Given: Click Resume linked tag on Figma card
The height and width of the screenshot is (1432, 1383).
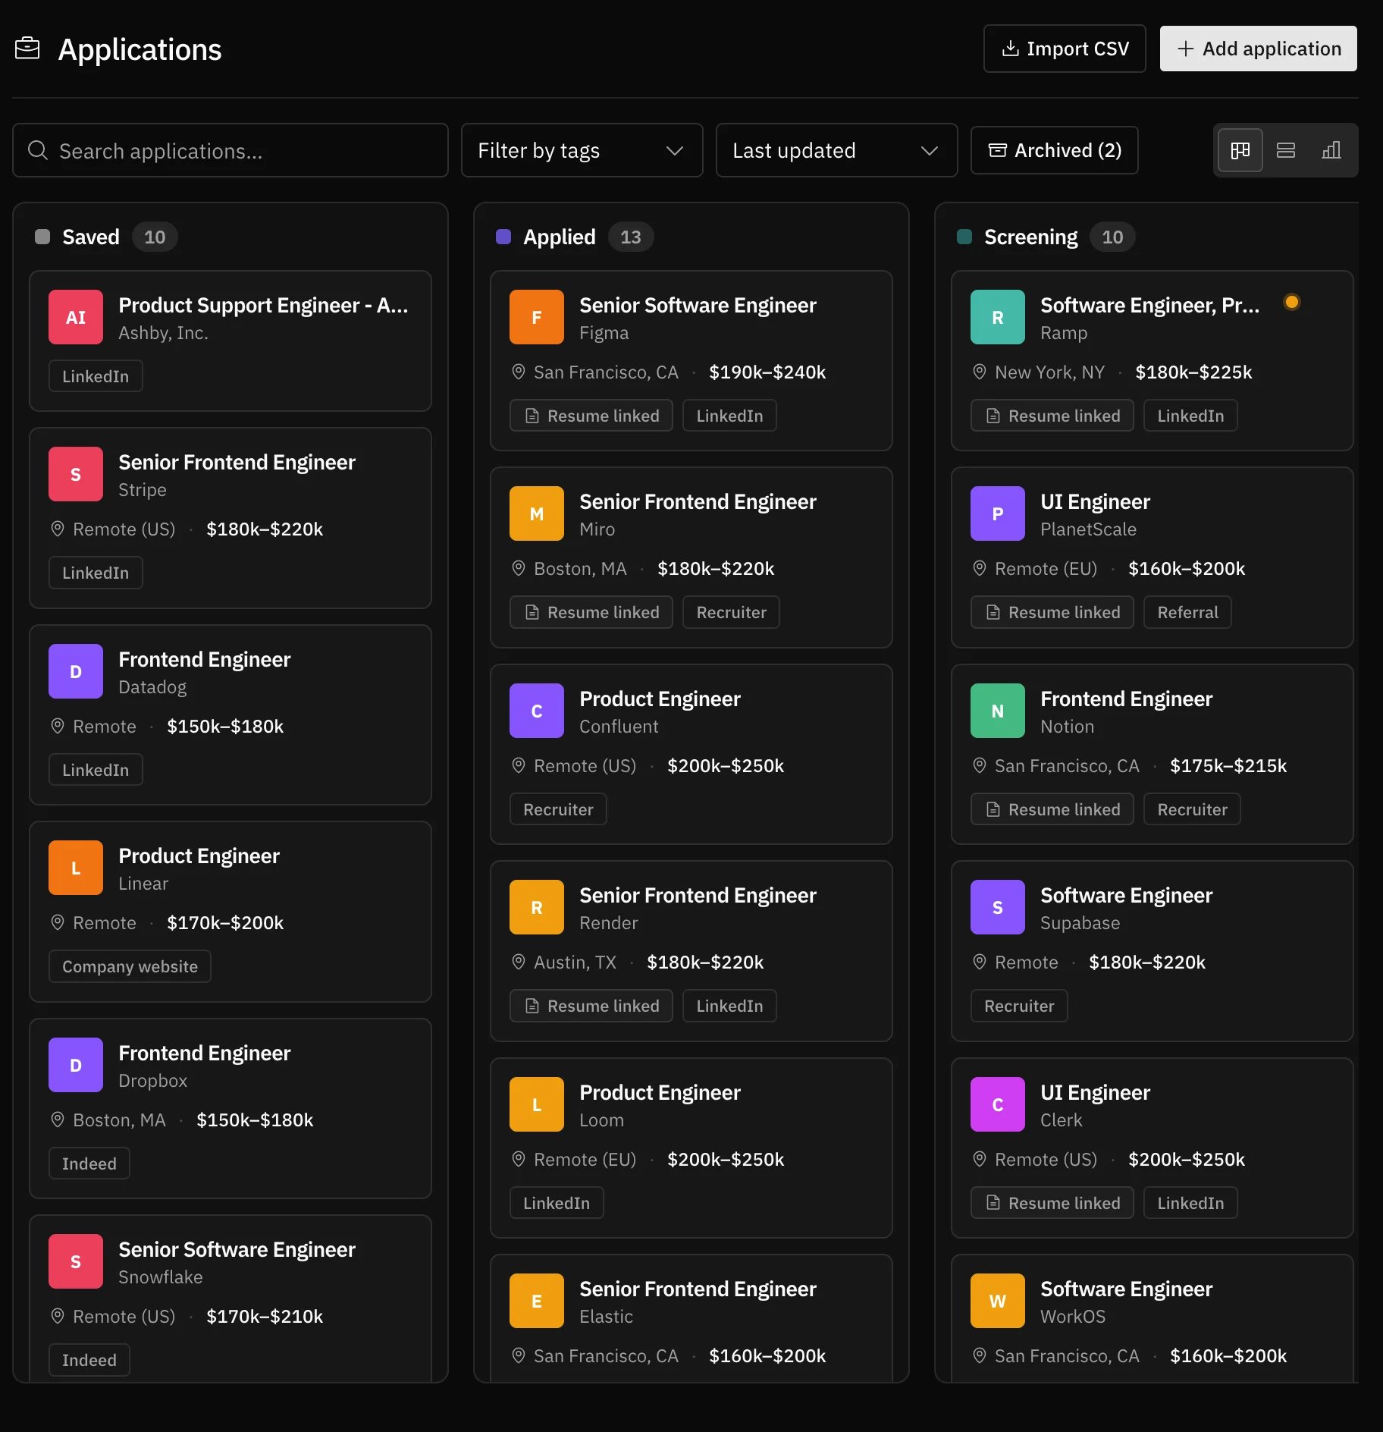Looking at the screenshot, I should tap(591, 416).
